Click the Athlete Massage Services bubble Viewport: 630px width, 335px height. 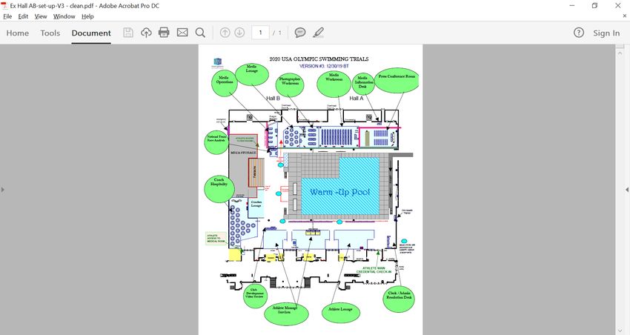point(286,314)
